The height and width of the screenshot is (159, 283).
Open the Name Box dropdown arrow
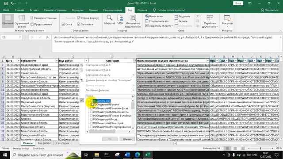(20, 37)
